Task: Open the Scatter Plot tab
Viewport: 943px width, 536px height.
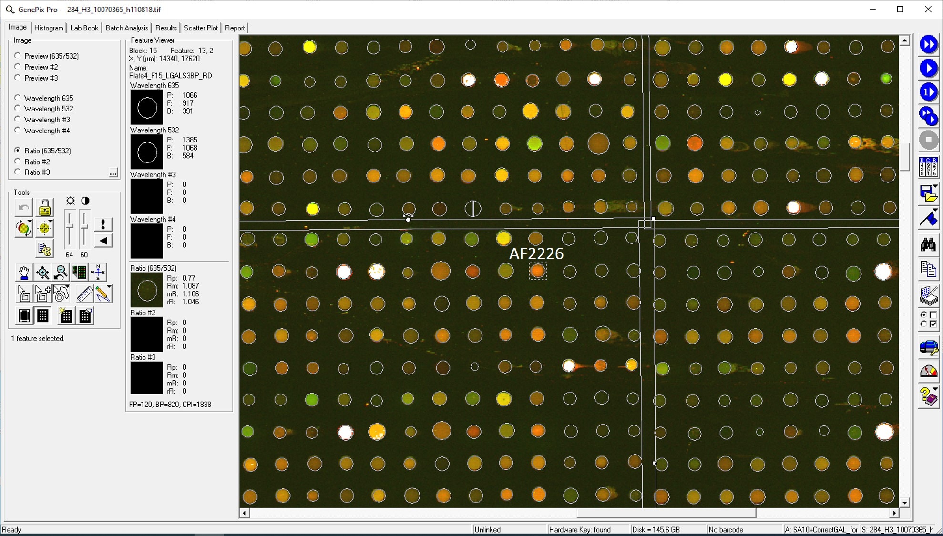Action: coord(201,28)
